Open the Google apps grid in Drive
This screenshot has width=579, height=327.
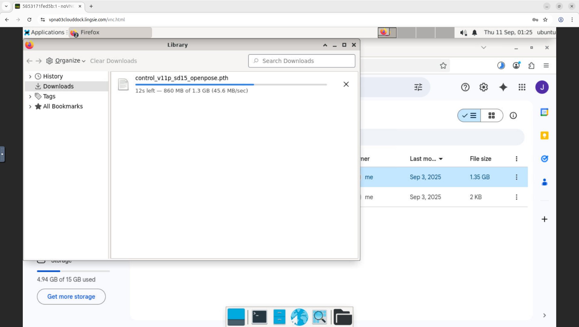tap(522, 87)
